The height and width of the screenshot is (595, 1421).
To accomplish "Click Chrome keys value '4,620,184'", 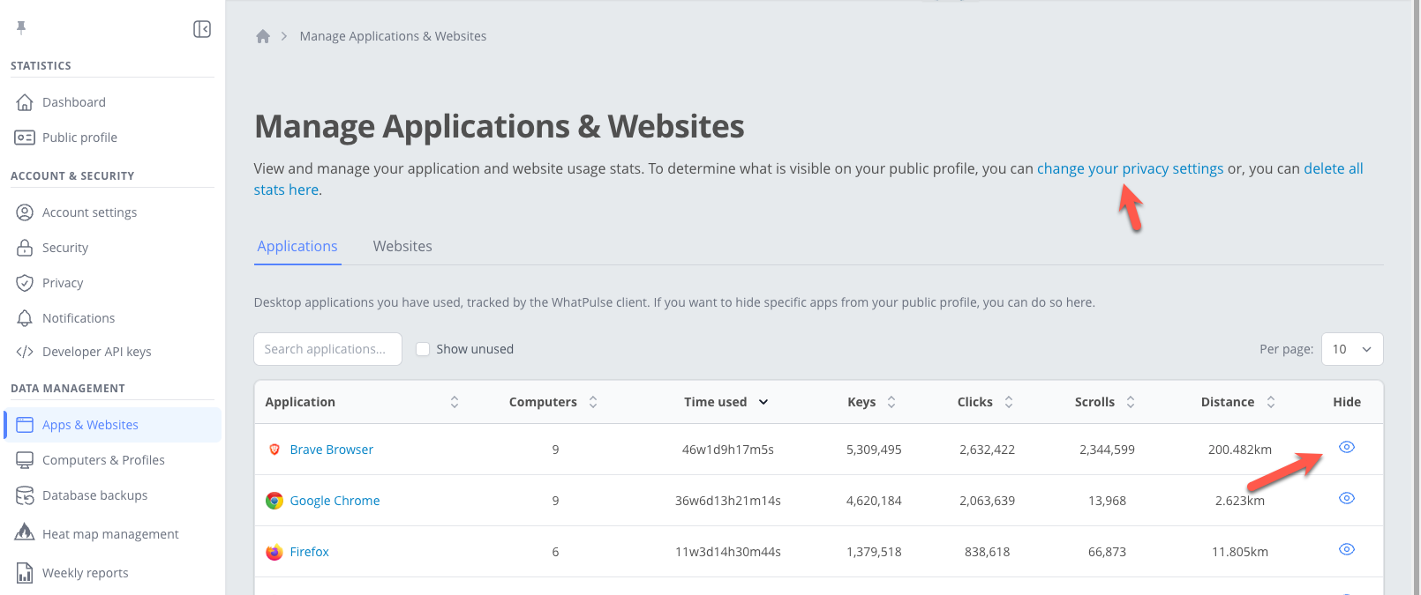I will point(874,501).
